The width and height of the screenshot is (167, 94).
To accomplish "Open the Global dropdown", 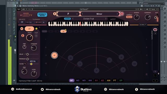I will pos(143,25).
